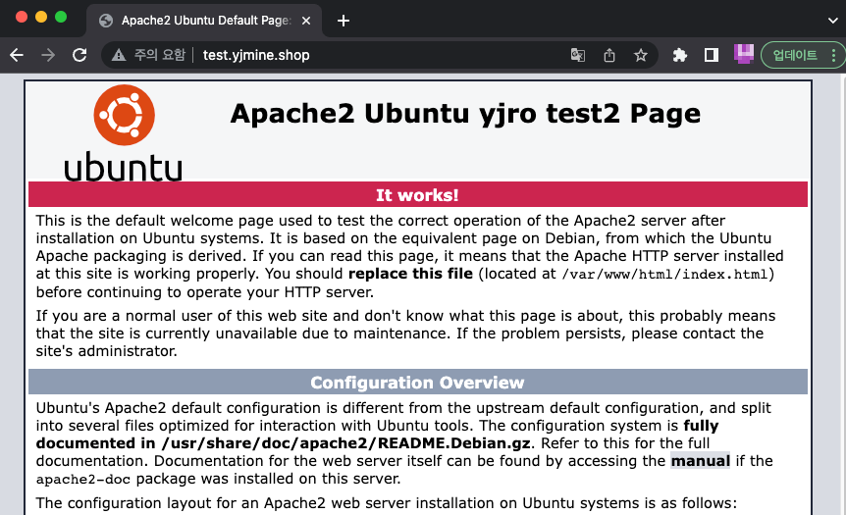Go forward using the forward arrow
The width and height of the screenshot is (846, 515).
click(x=48, y=55)
